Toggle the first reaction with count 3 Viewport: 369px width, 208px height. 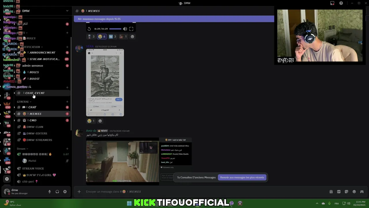[91, 36]
